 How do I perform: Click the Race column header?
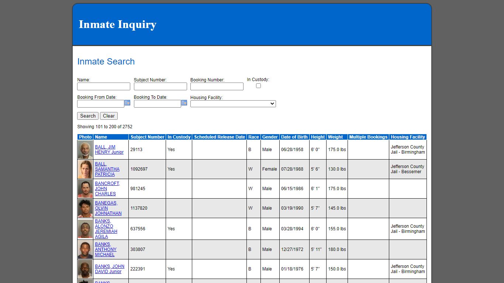(253, 137)
